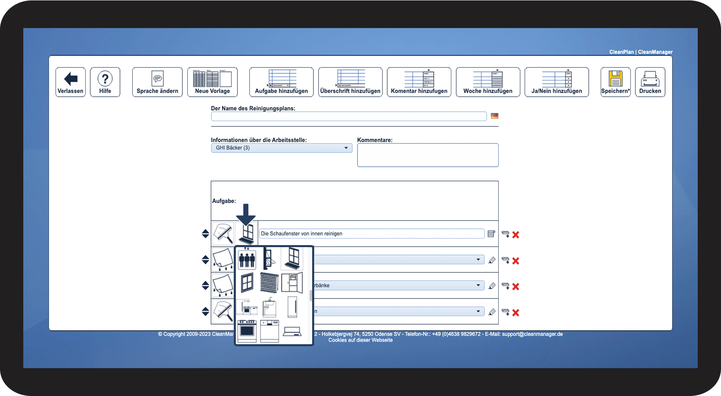Delete the last task row
Viewport: 721px width, 396px height.
tap(516, 312)
